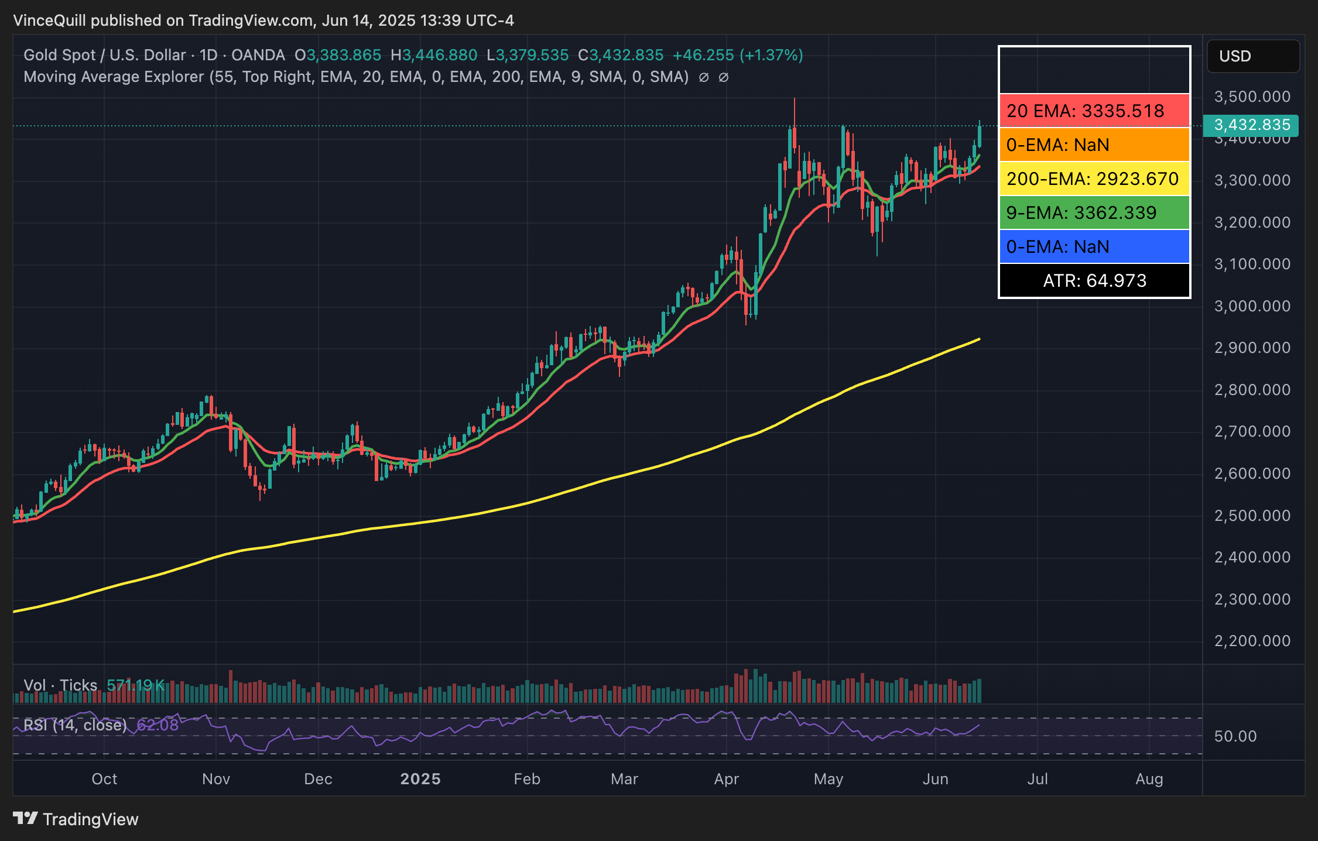Click the RSI (14, close) legend label
Screen dimensions: 1318x841
[74, 725]
